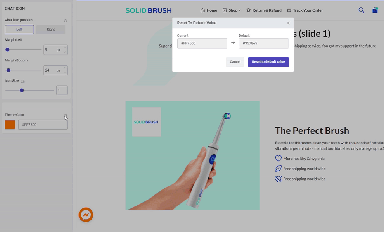Screen dimensions: 384x232
Task: Reset Chat icon position to default
Action: click(x=66, y=21)
